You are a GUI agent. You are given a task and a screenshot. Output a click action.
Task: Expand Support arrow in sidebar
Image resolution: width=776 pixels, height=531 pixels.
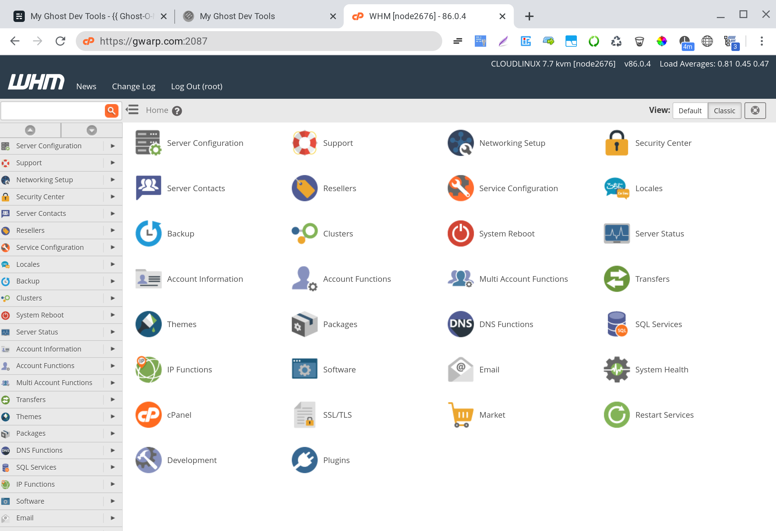pyautogui.click(x=113, y=163)
